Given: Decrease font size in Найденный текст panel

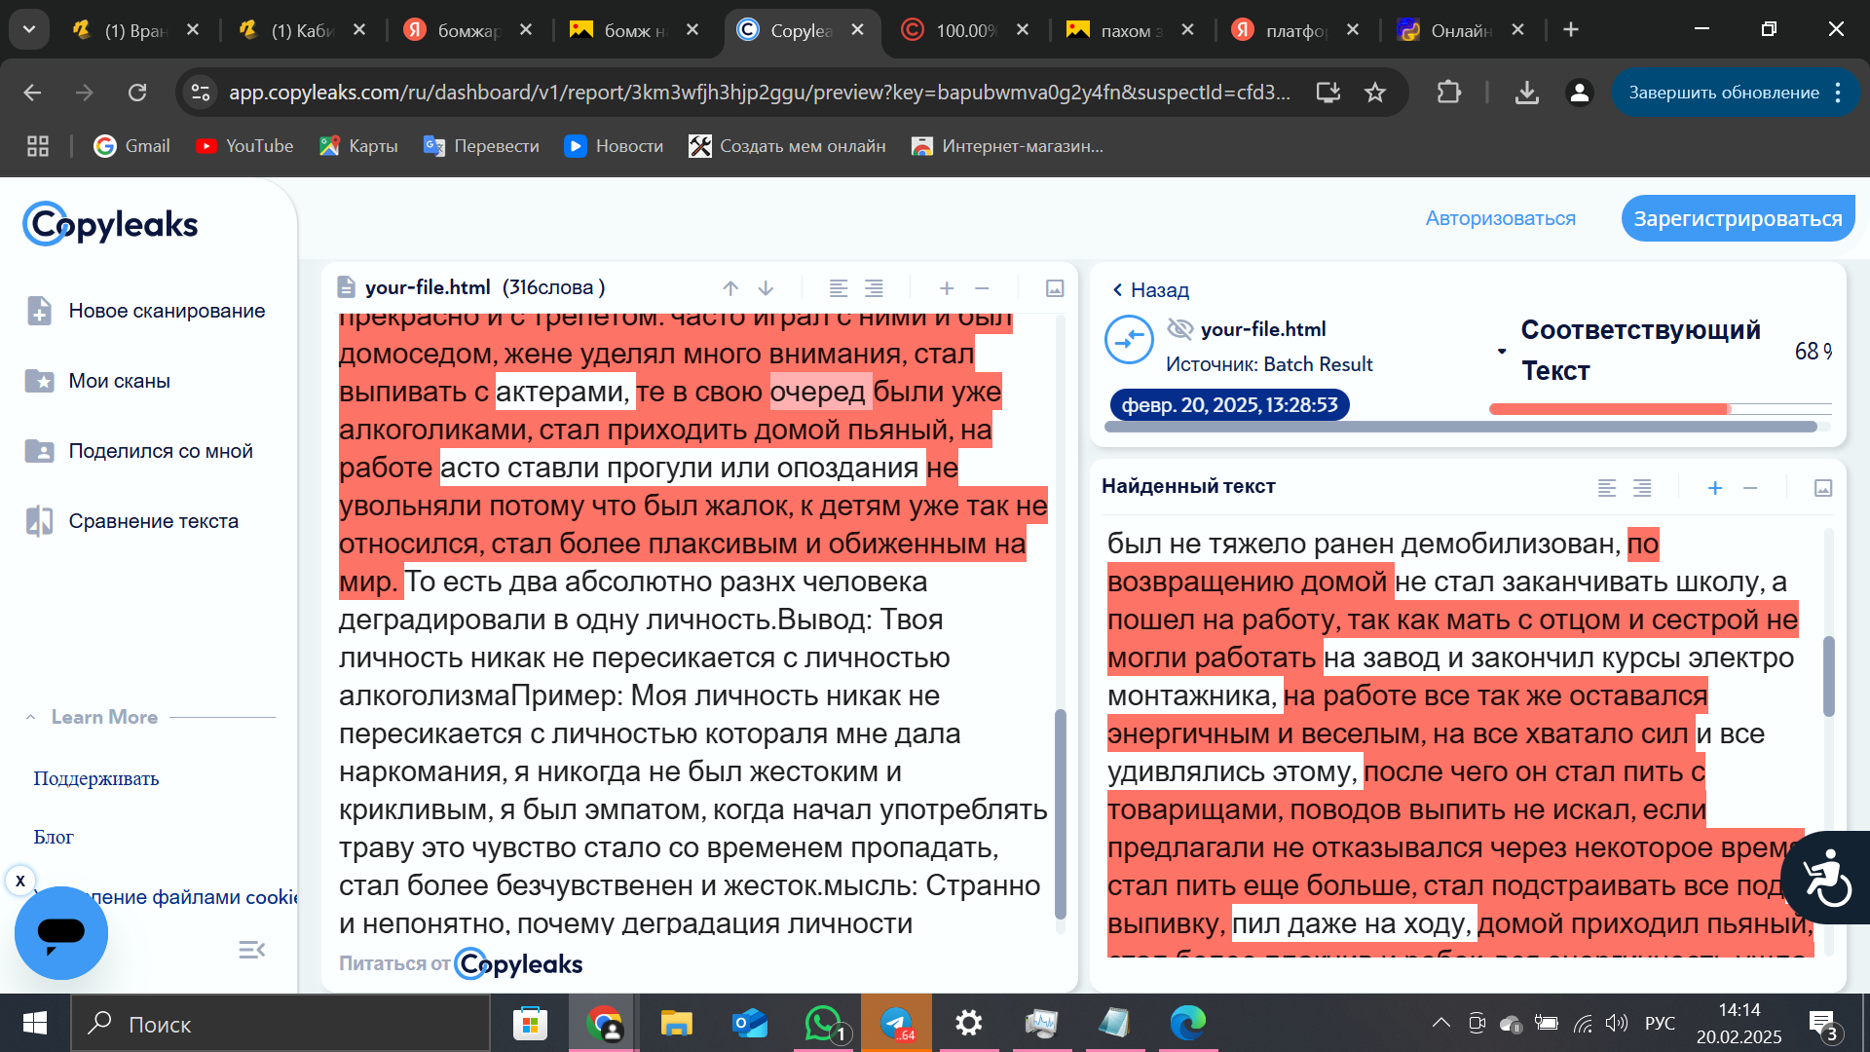Looking at the screenshot, I should coord(1750,488).
